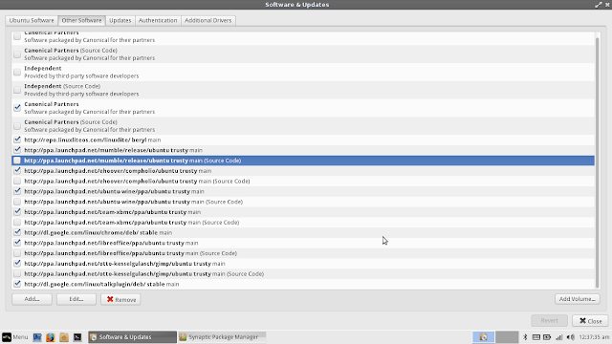Open the Linux Lite Menu button
This screenshot has width=612, height=344.
[x=15, y=337]
